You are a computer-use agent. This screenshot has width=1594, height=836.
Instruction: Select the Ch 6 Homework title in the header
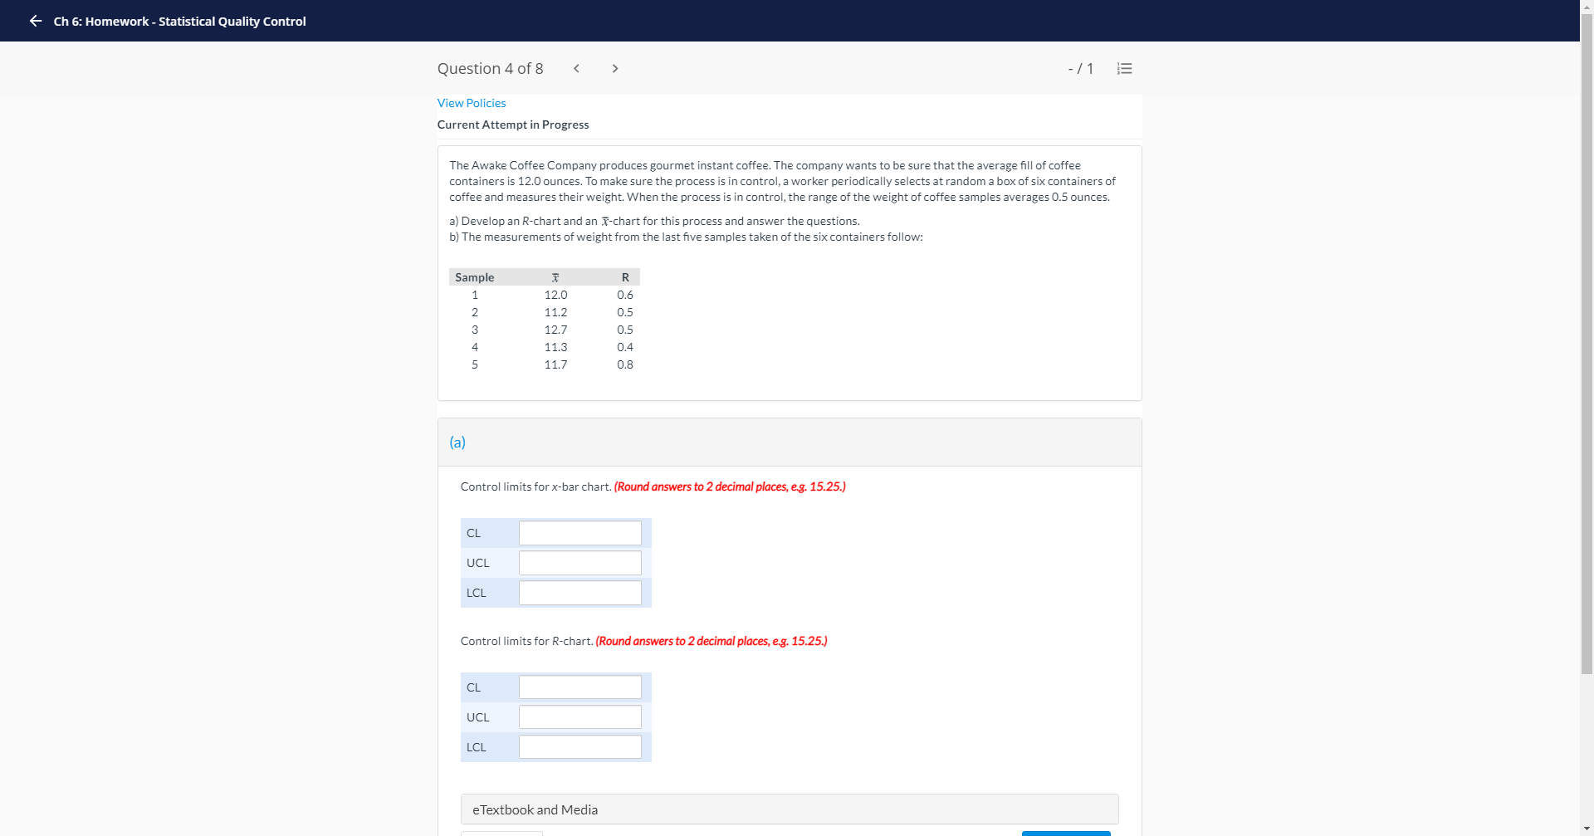point(179,21)
